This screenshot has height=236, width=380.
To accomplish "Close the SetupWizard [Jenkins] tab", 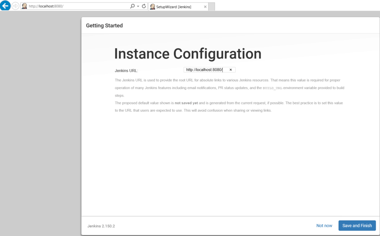I will pos(205,7).
